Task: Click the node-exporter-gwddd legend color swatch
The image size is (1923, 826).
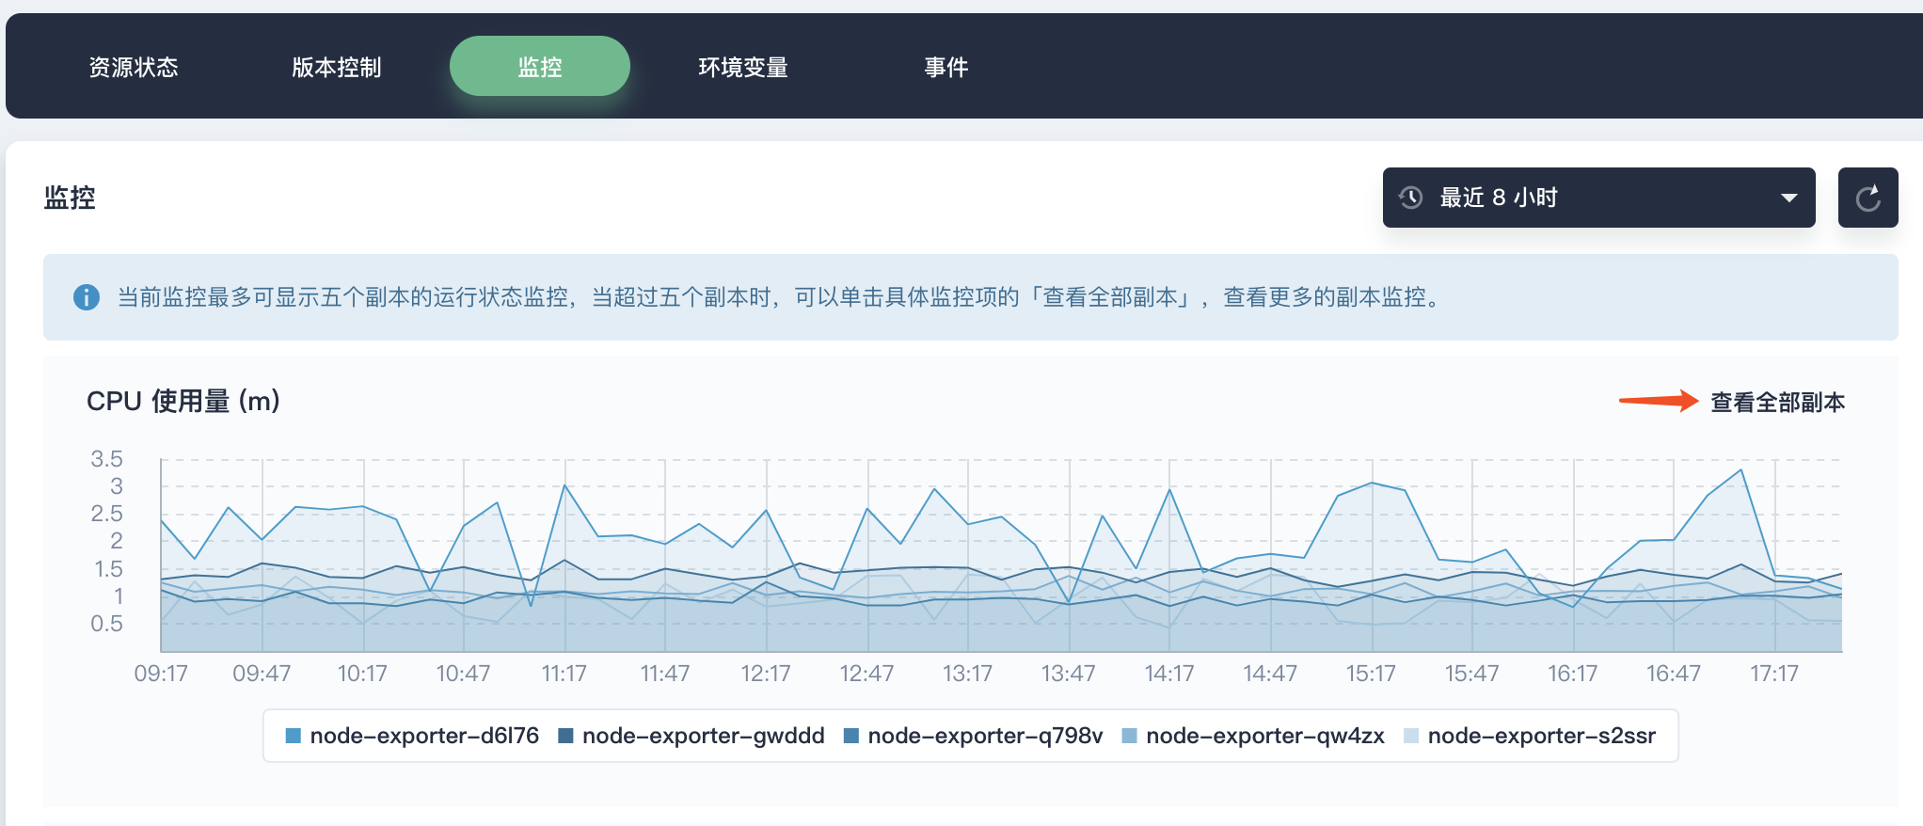Action: (x=566, y=736)
